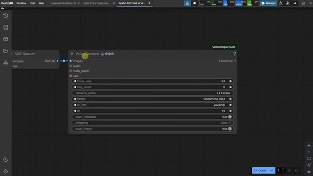Open the Manager button
313x176 pixels.
click(268, 3)
